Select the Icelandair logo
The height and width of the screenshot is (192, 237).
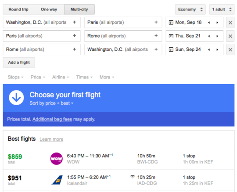pyautogui.click(x=57, y=180)
